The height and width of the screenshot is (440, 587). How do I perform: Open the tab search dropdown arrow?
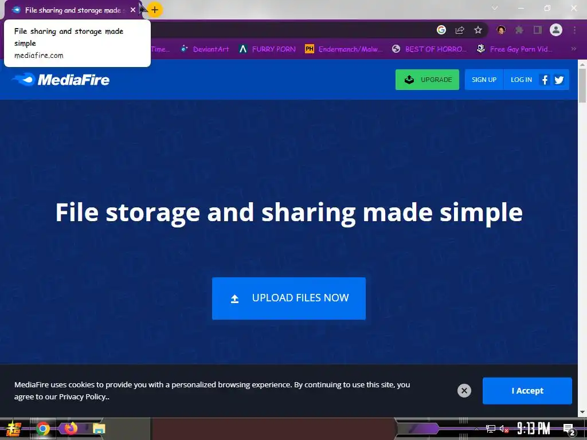click(495, 8)
